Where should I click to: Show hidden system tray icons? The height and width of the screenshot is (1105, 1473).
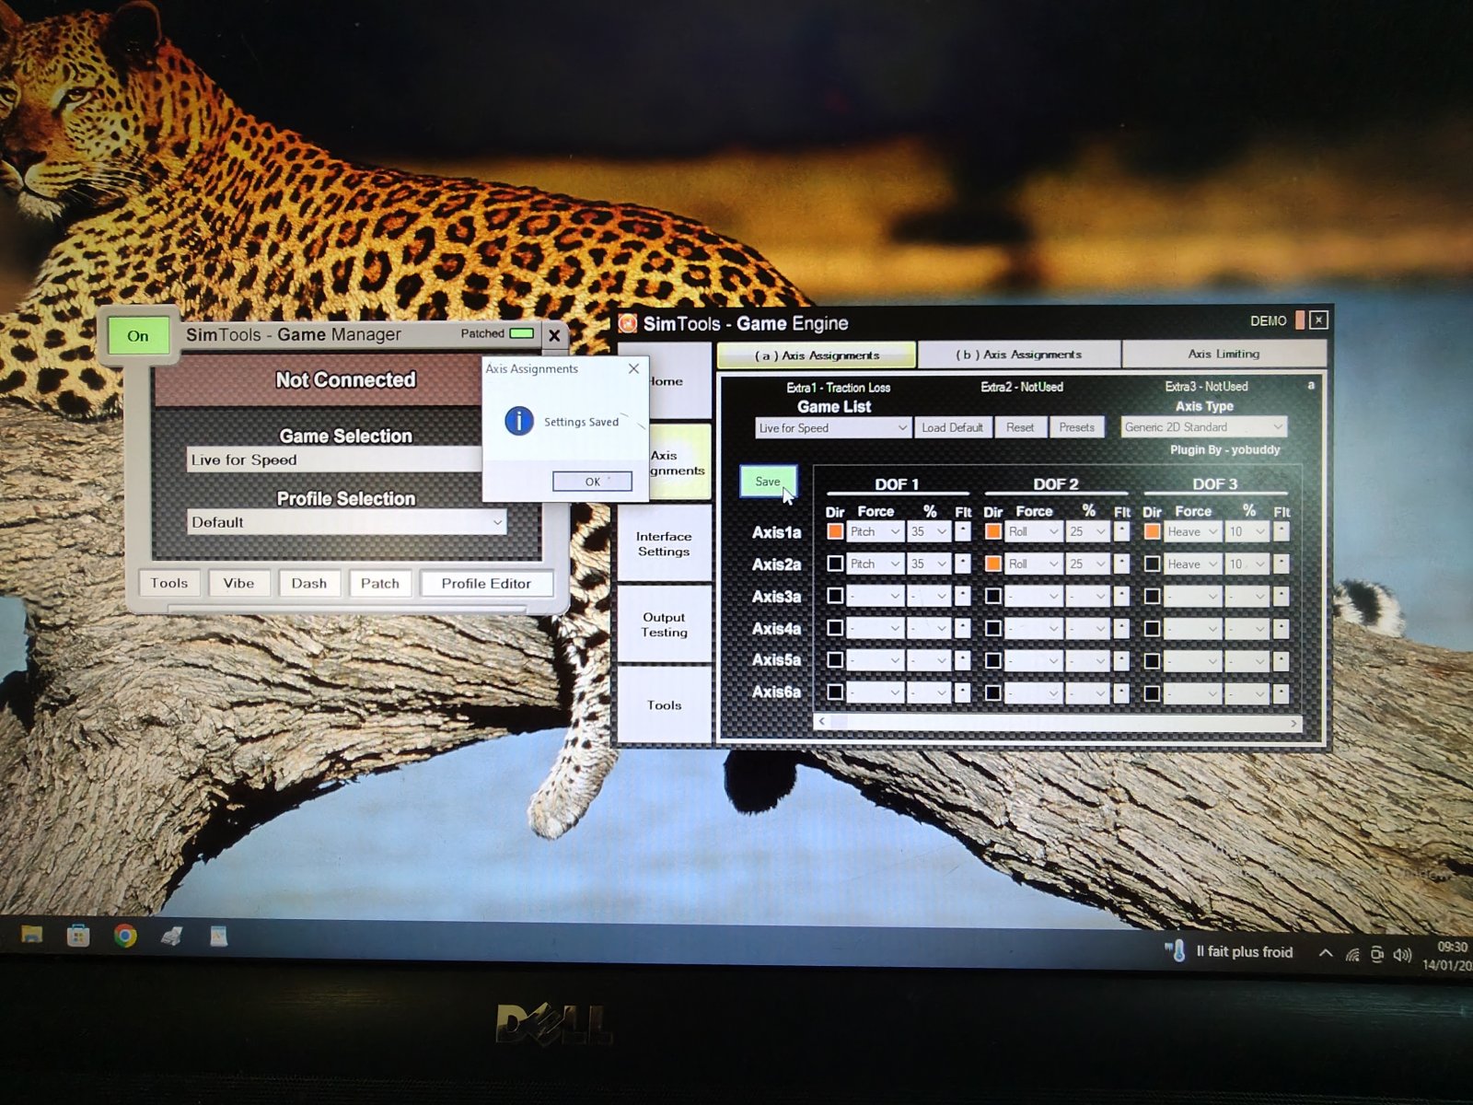coord(1325,953)
